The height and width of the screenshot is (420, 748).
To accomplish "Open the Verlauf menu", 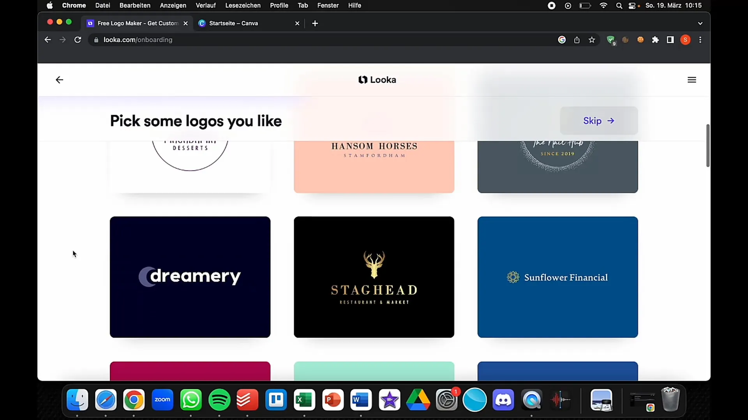I will click(x=206, y=5).
